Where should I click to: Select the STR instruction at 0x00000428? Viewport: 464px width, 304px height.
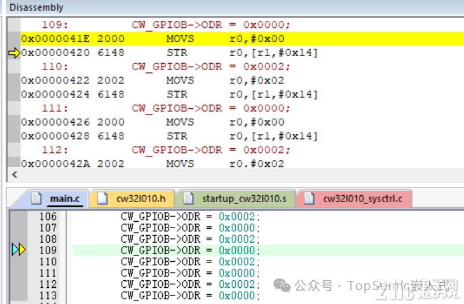click(169, 136)
